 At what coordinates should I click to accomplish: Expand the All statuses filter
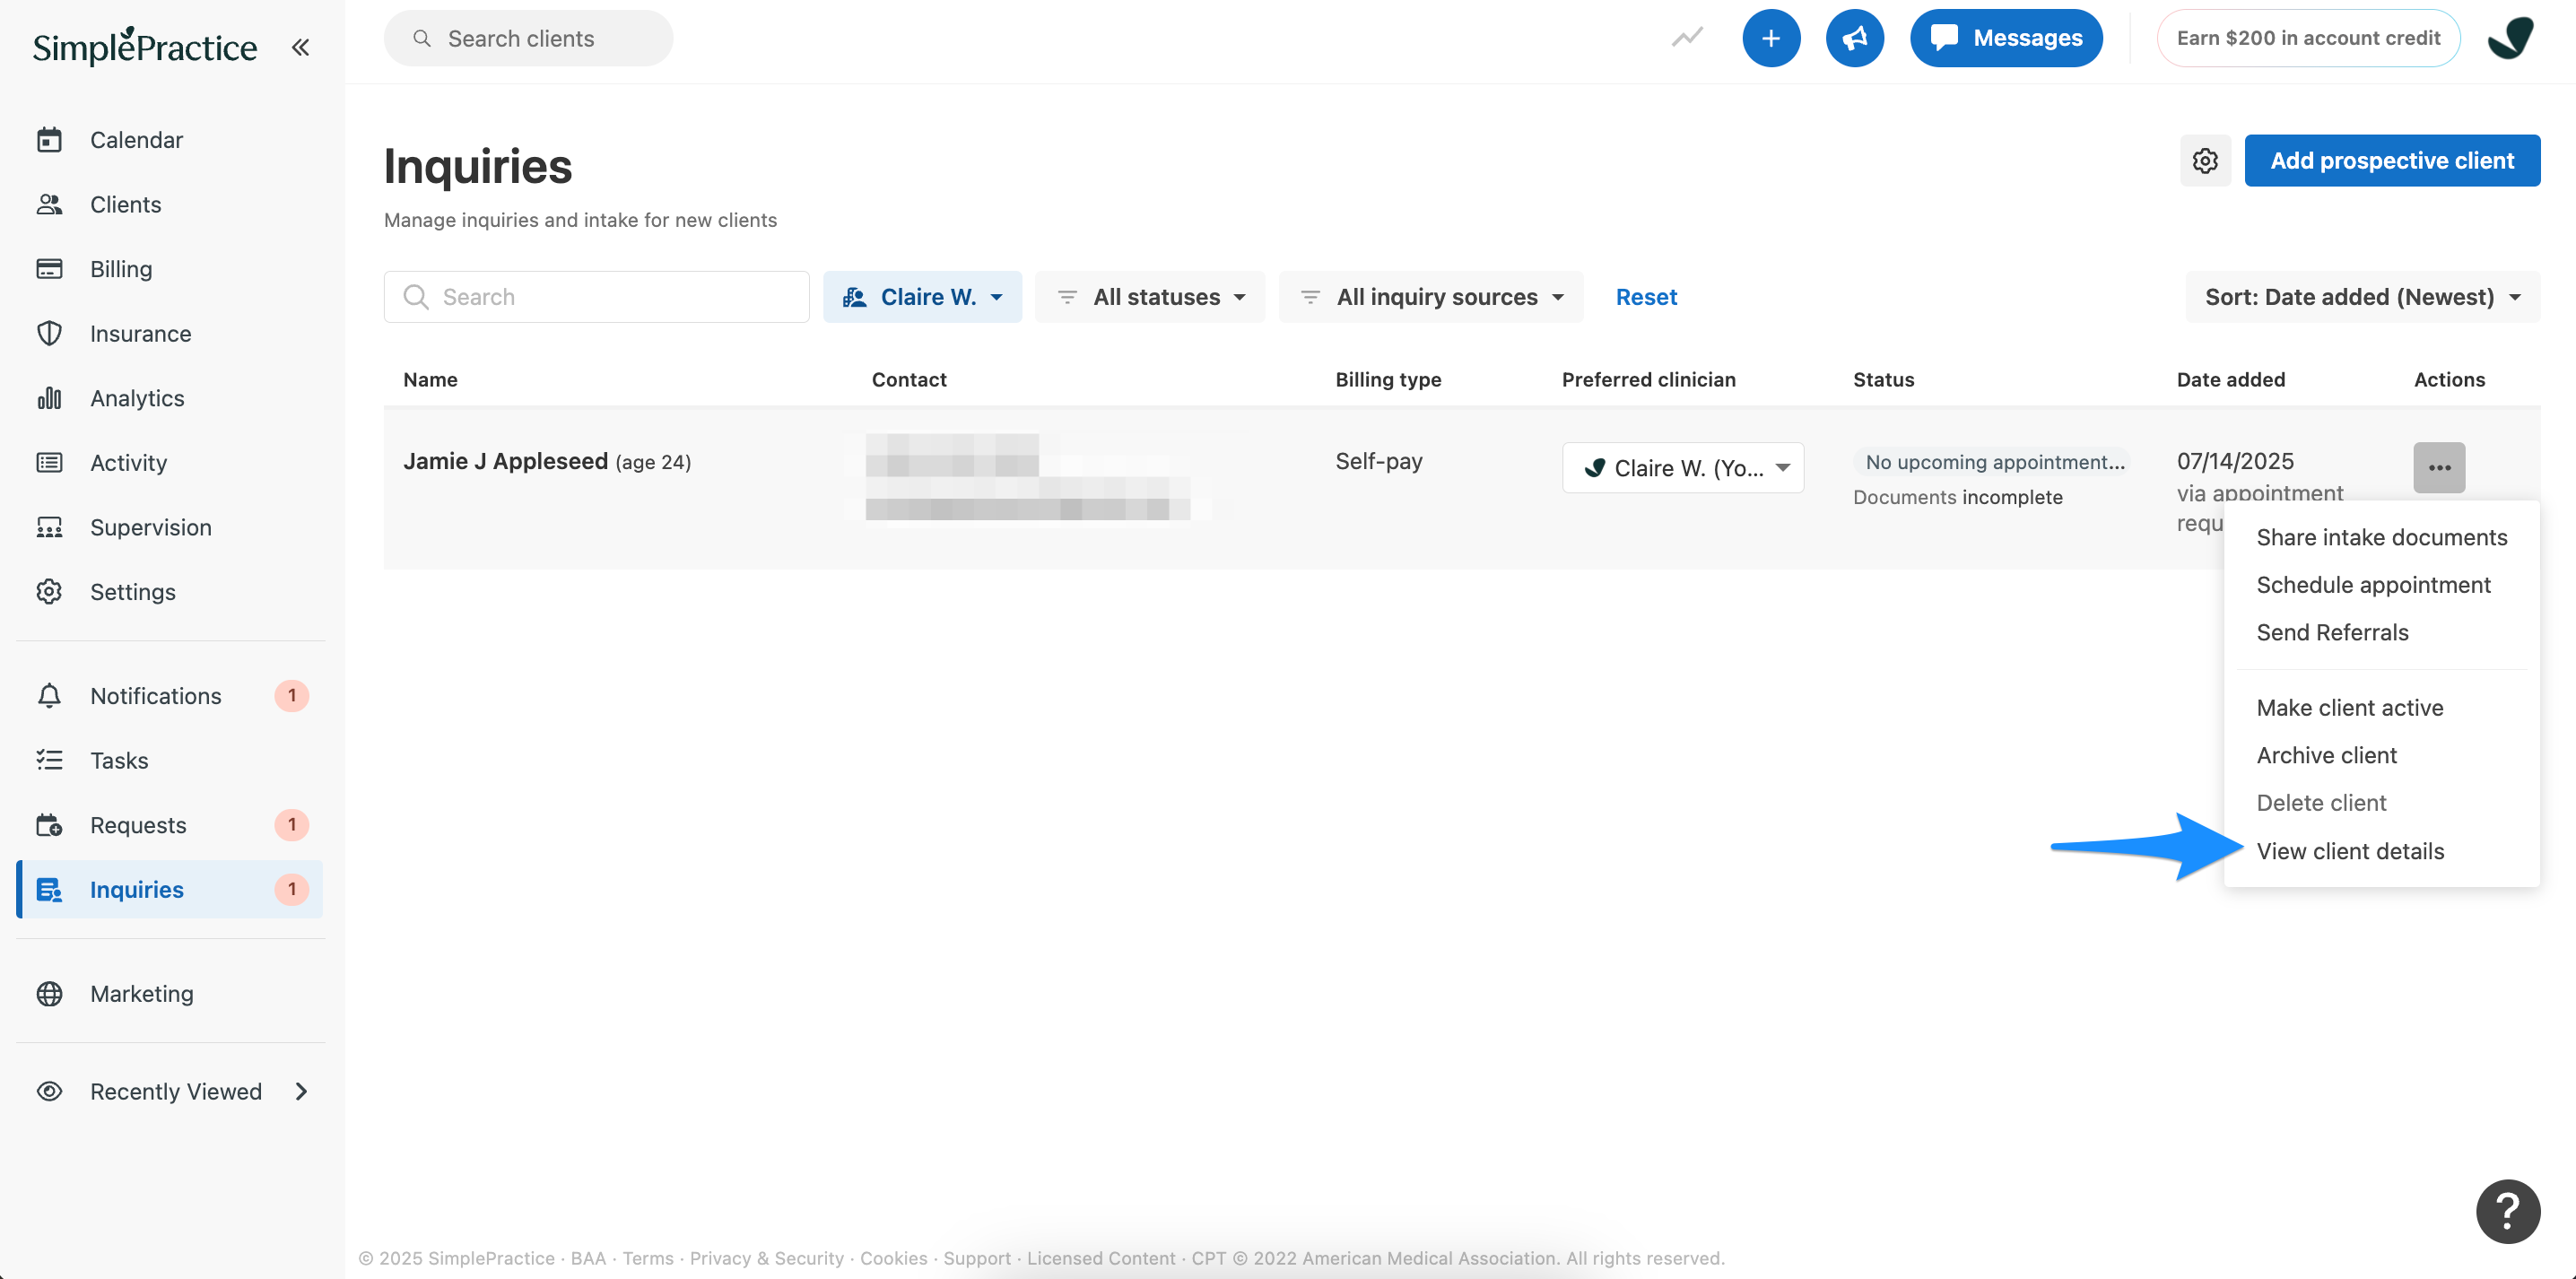1150,297
